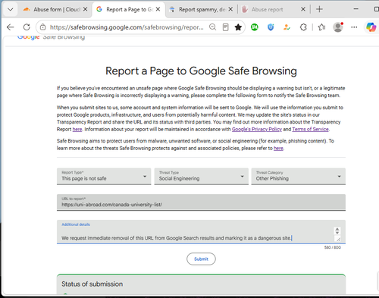This screenshot has height=298, width=379.
Task: Launch the Copilot sidebar icon
Action: (371, 27)
